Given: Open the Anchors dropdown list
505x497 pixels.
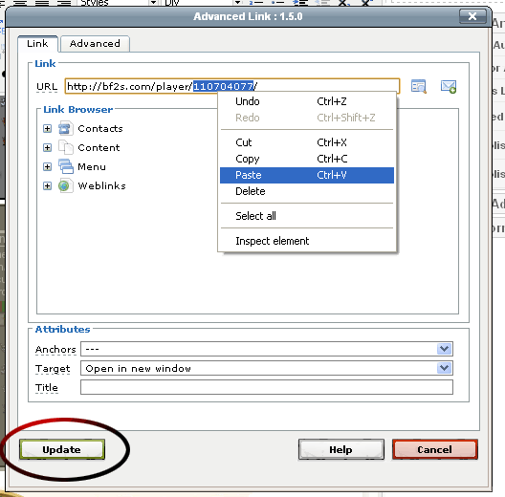Looking at the screenshot, I should [445, 349].
